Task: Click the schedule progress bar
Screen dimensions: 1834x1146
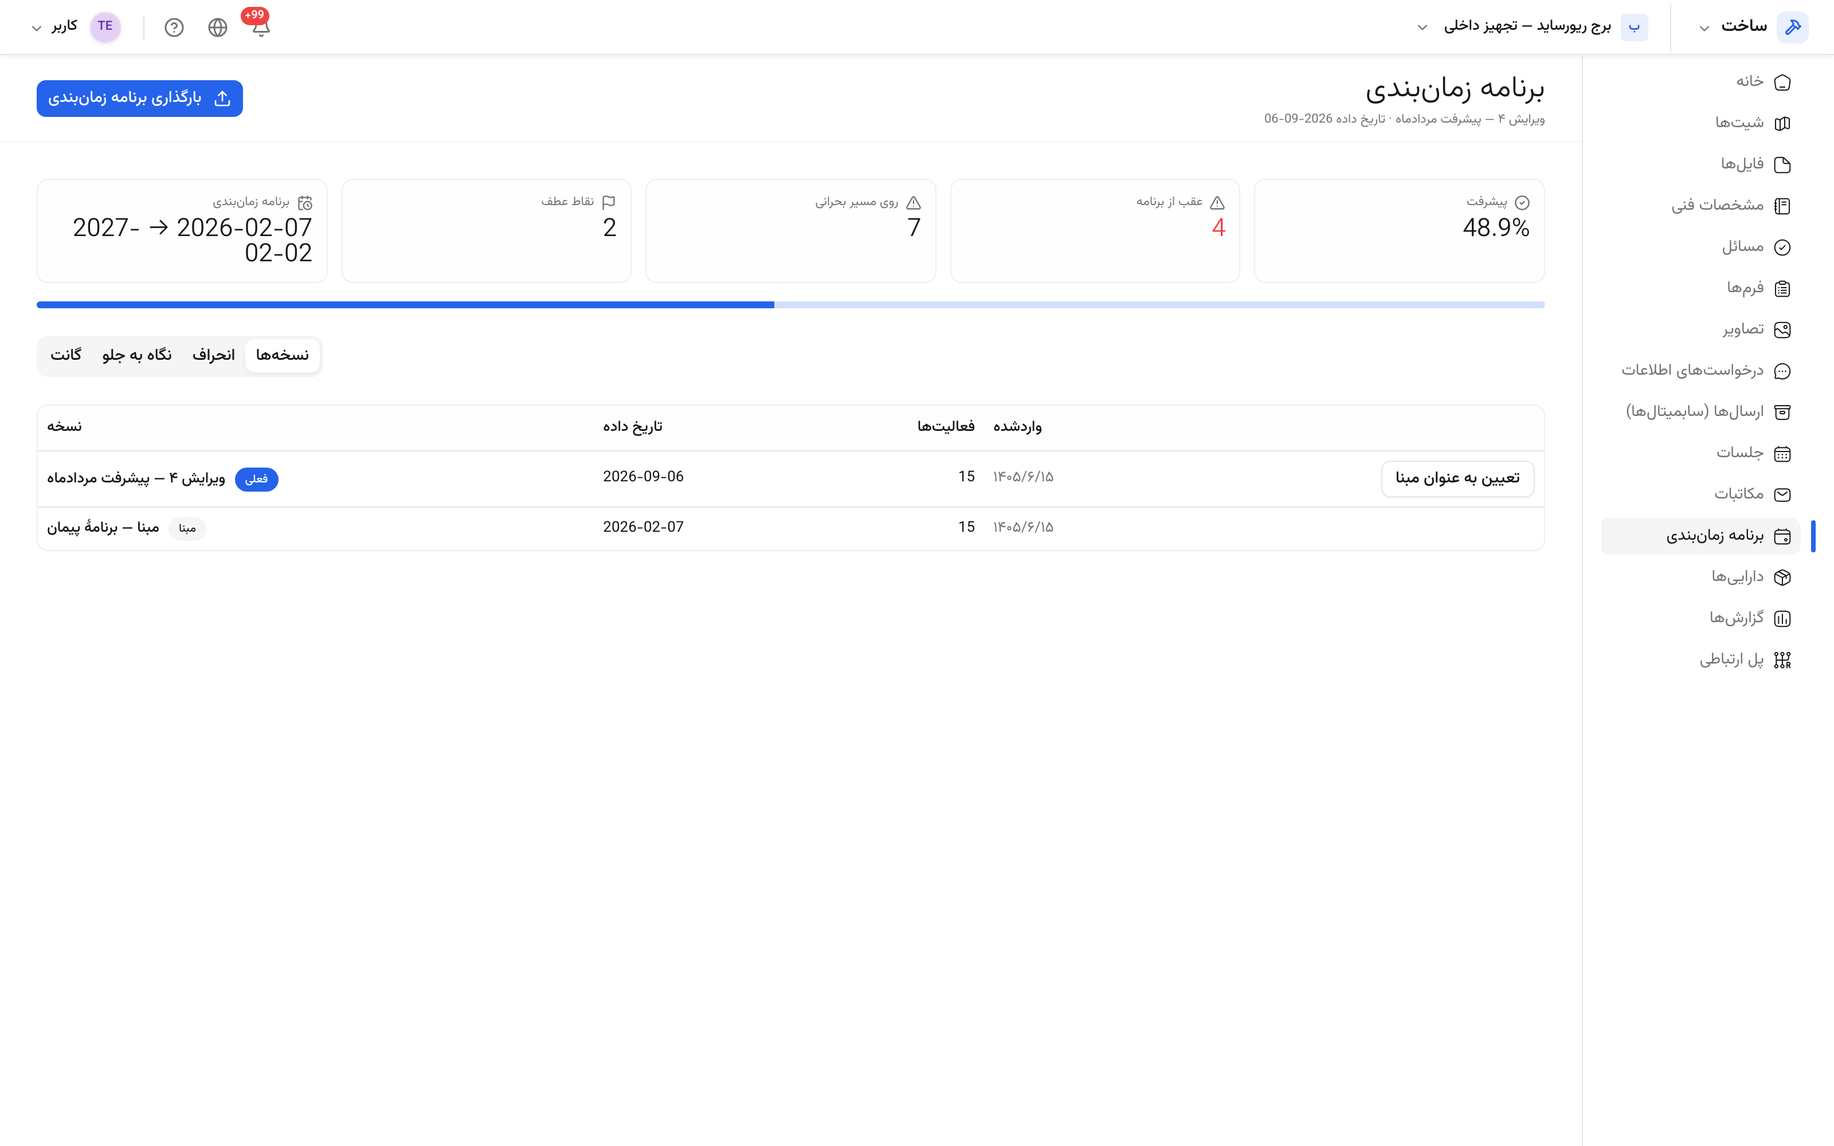Action: (x=790, y=305)
